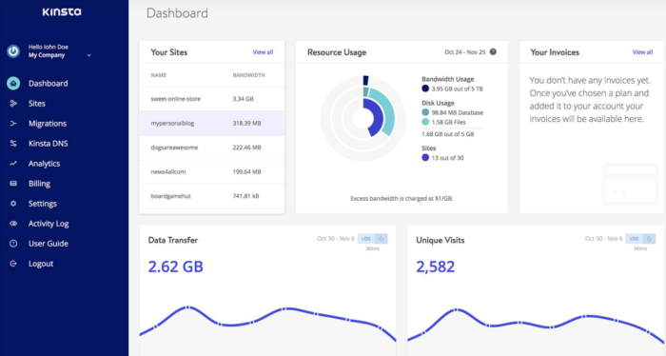Click the Bandwidth Usage dark blue legend dot
666x356 pixels.
[x=425, y=89]
